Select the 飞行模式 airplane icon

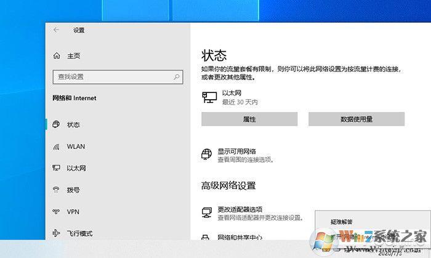point(56,233)
